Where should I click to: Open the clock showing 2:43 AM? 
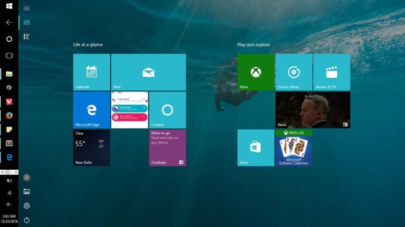click(x=9, y=219)
